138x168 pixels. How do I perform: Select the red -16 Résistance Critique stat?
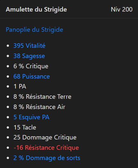(46, 148)
